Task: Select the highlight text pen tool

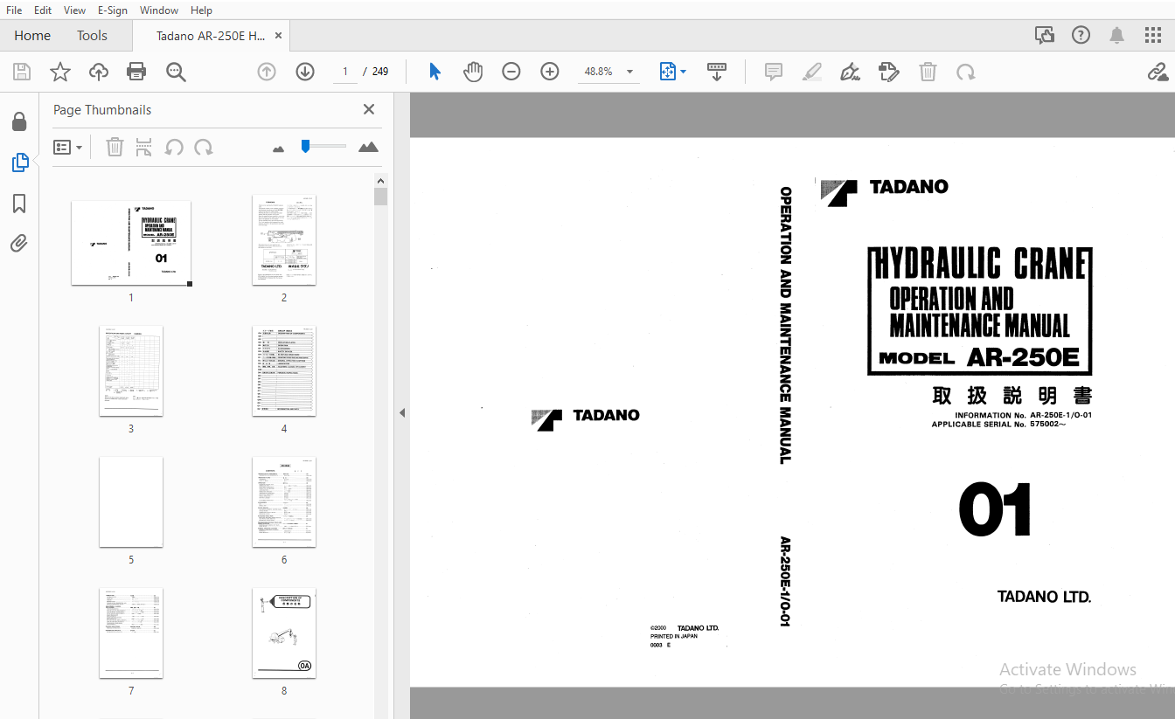Action: (x=812, y=72)
